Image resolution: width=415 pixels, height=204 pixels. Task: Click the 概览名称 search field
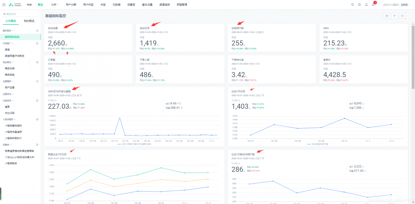click(x=20, y=14)
